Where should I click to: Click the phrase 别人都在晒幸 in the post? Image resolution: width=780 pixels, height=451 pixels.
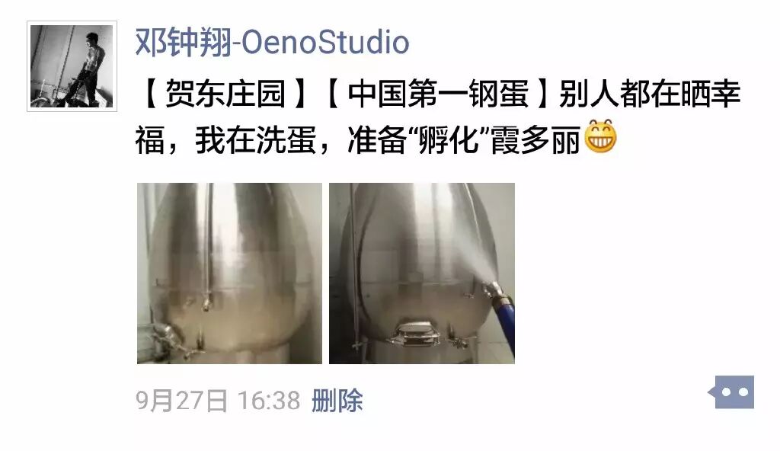click(650, 94)
